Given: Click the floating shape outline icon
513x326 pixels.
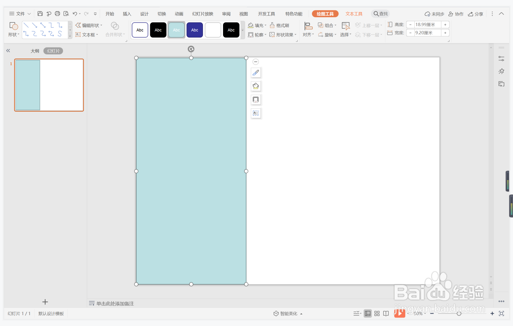Looking at the screenshot, I should click(255, 100).
